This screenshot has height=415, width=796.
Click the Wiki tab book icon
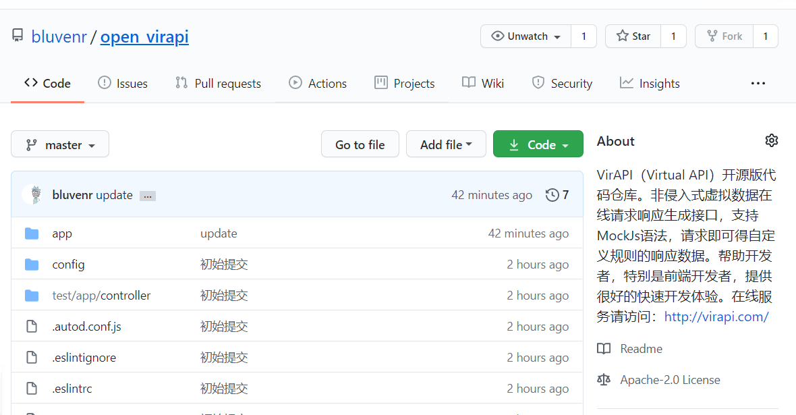pyautogui.click(x=469, y=83)
